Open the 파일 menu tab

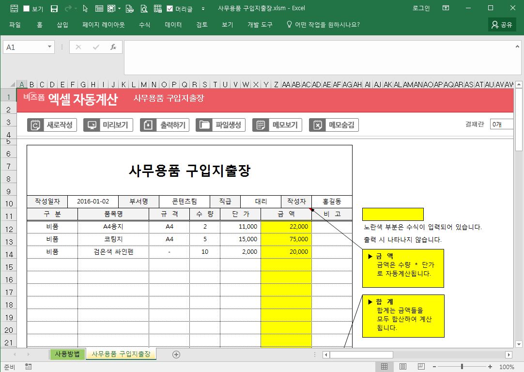click(15, 24)
